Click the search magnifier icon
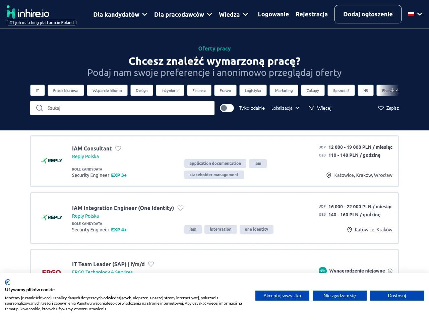 [x=40, y=108]
